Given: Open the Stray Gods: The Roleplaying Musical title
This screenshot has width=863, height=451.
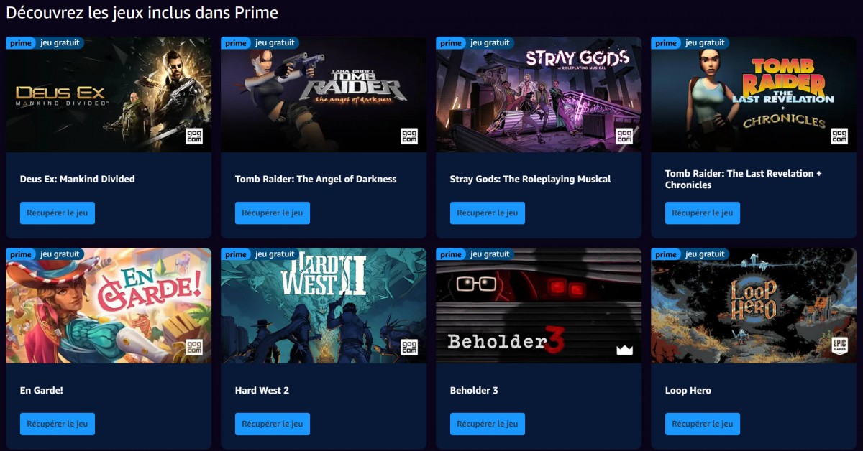Looking at the screenshot, I should tap(530, 179).
